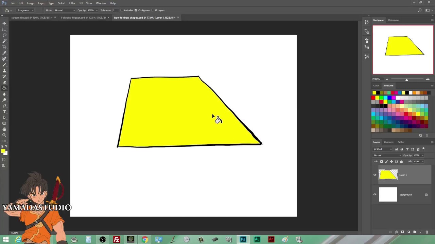Open the Create adjustment layer menu
The width and height of the screenshot is (435, 244).
pos(409,232)
